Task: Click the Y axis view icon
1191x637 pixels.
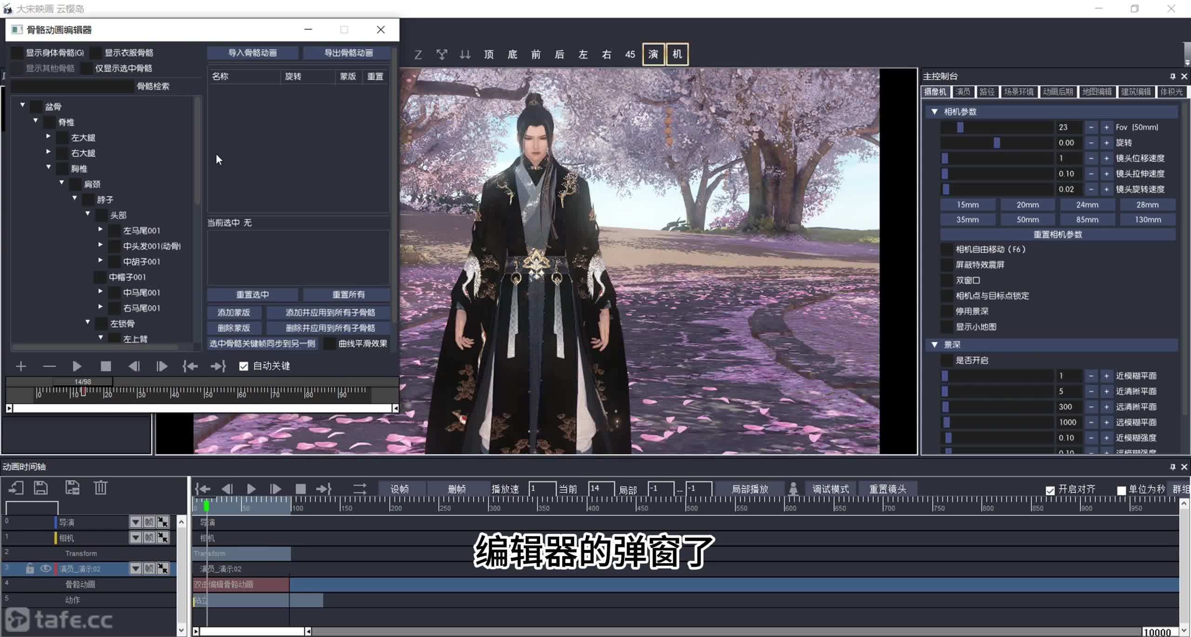Action: 442,55
